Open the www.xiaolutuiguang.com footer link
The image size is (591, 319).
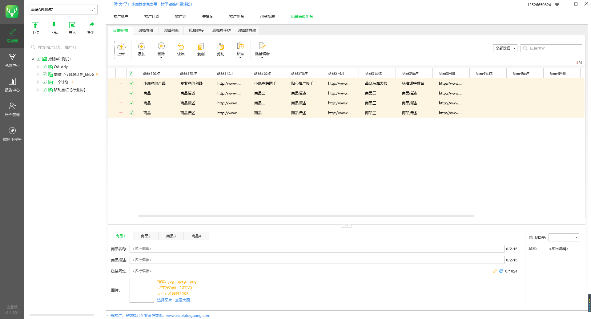click(188, 316)
